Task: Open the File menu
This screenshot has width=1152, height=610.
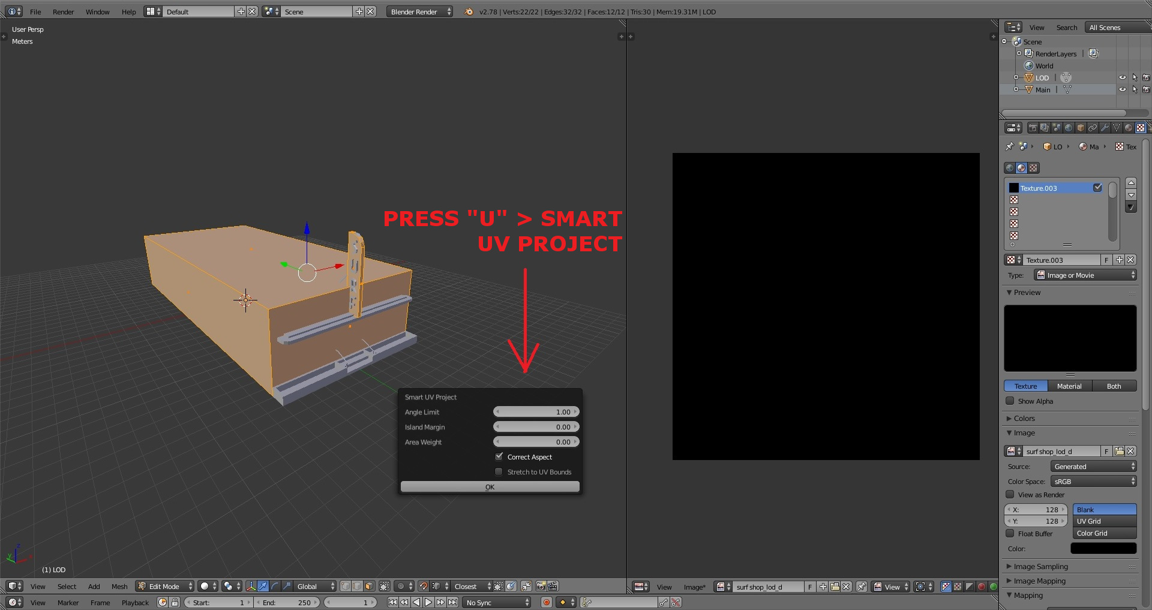Action: (35, 11)
